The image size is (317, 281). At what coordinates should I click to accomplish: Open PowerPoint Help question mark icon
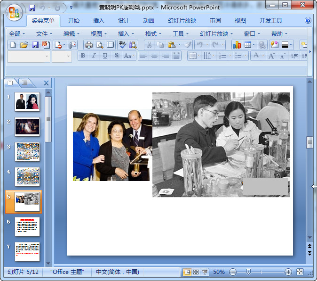(308, 21)
